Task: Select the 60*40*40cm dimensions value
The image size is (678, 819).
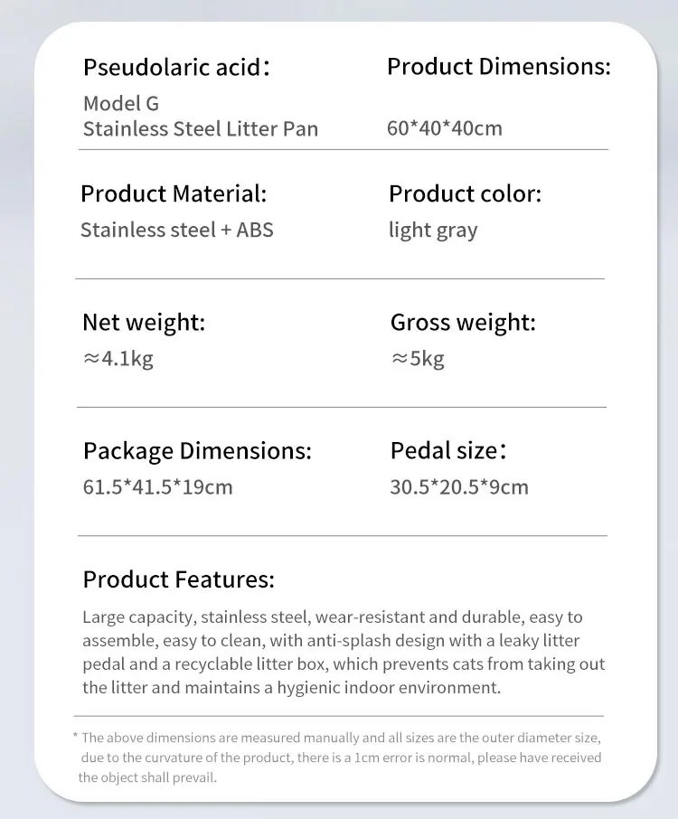Action: pos(444,128)
